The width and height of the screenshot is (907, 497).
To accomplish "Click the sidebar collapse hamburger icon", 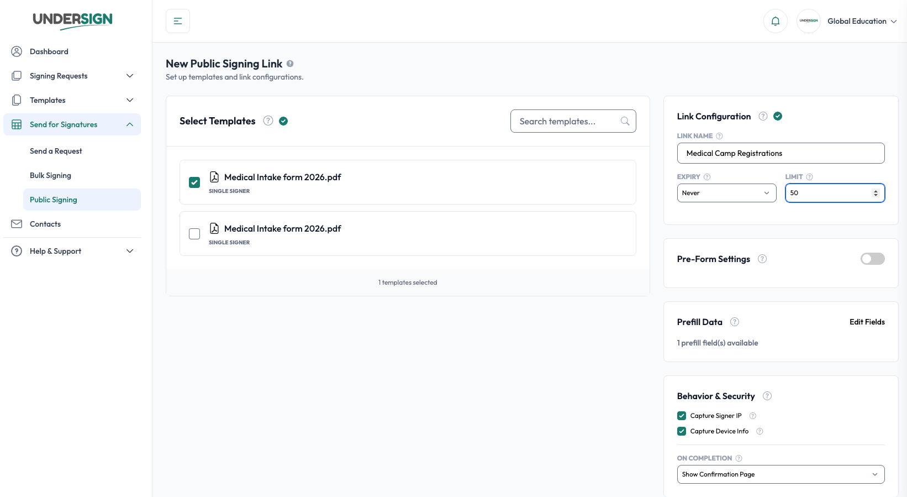I will click(178, 21).
